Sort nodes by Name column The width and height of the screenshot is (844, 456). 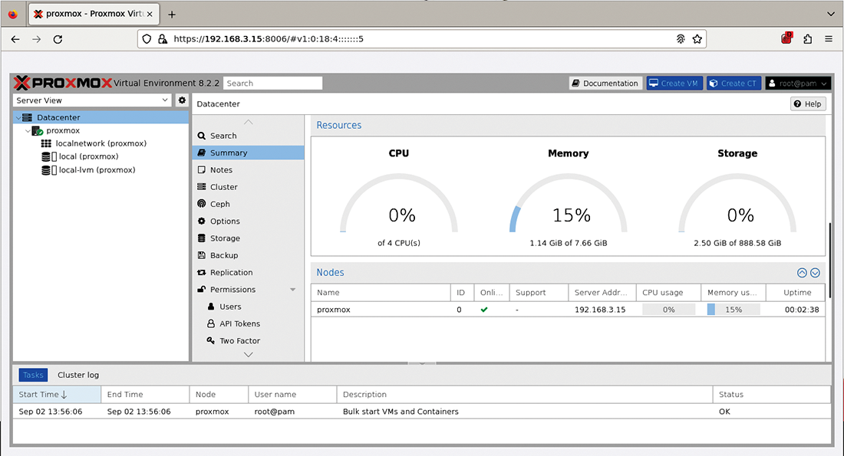point(381,293)
